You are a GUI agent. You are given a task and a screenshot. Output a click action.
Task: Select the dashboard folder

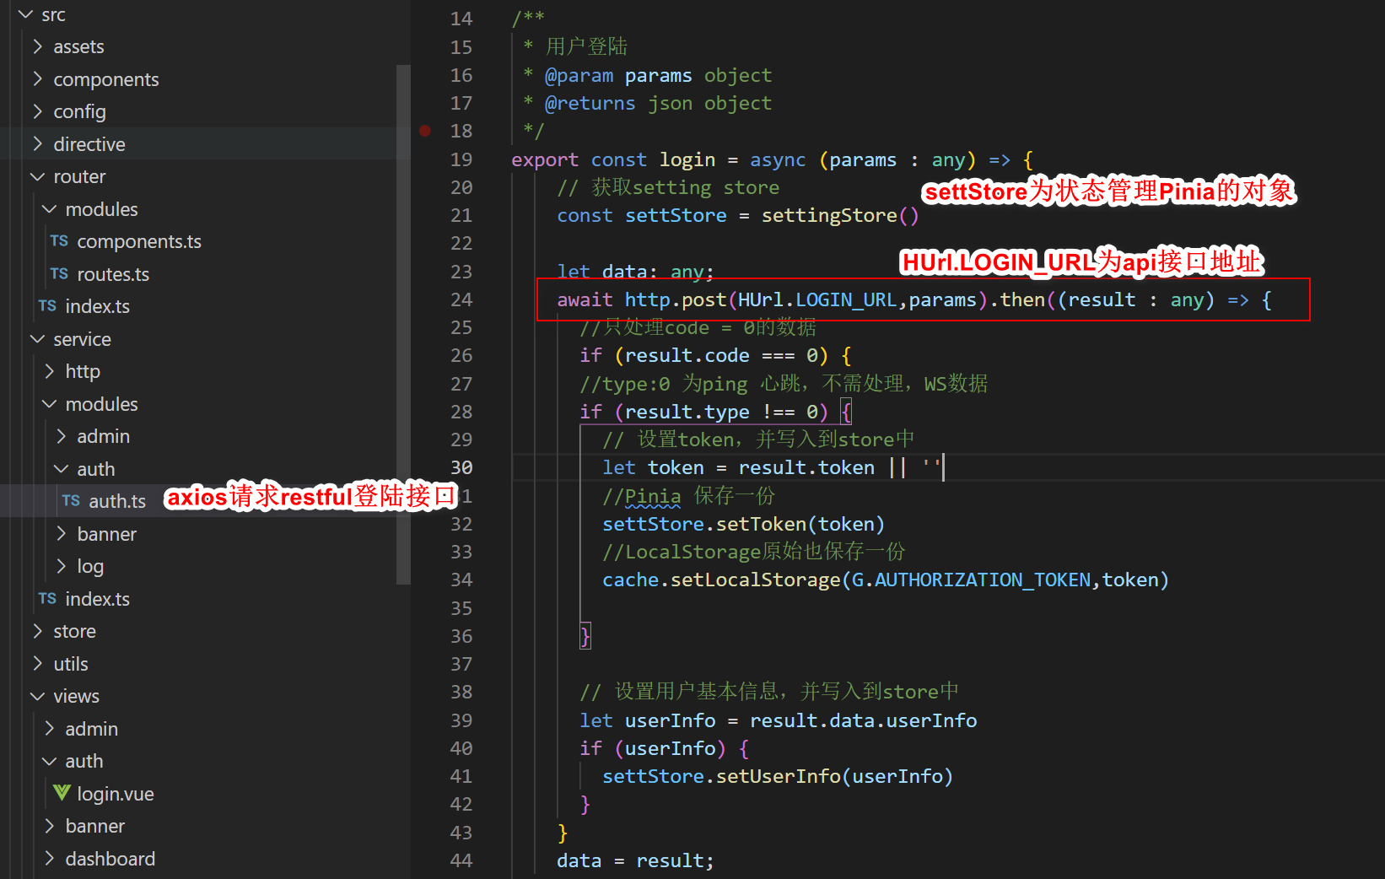[110, 858]
